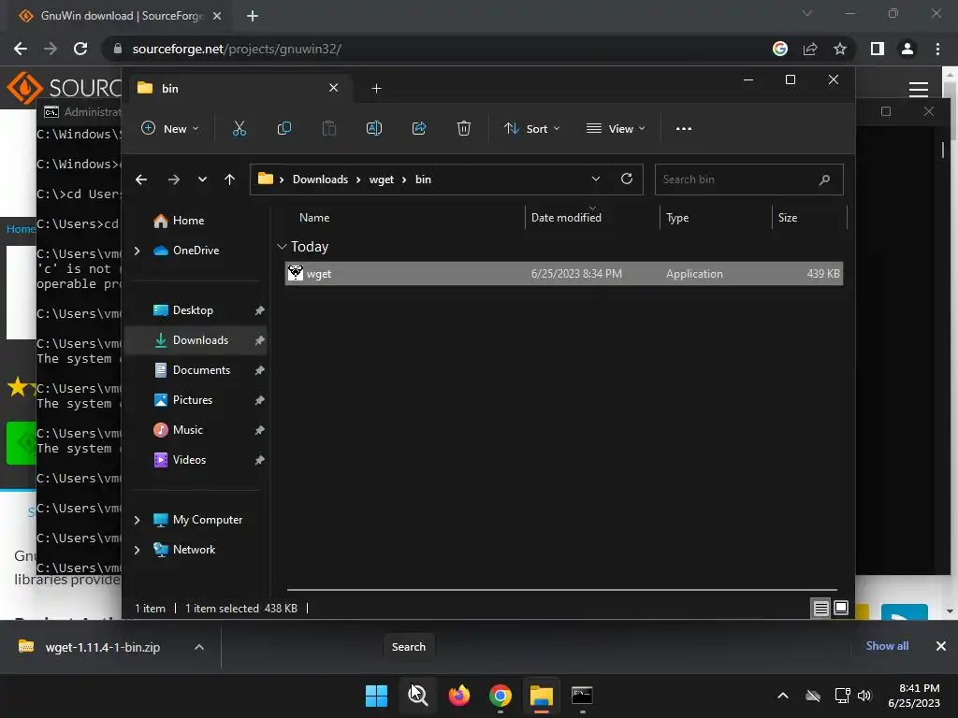This screenshot has height=718, width=958.
Task: Collapse the Today group
Action: (282, 247)
